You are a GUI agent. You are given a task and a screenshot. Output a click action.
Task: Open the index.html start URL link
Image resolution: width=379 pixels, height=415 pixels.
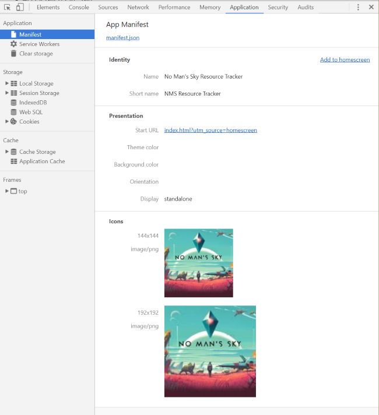click(x=210, y=130)
